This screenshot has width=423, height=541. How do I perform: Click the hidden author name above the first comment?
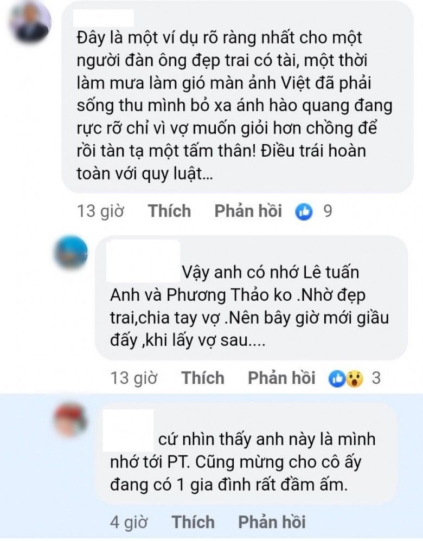(x=104, y=18)
